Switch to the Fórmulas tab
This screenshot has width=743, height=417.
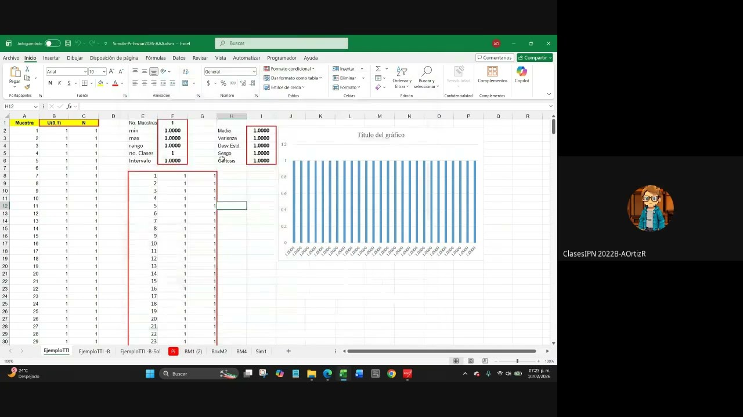pyautogui.click(x=156, y=58)
